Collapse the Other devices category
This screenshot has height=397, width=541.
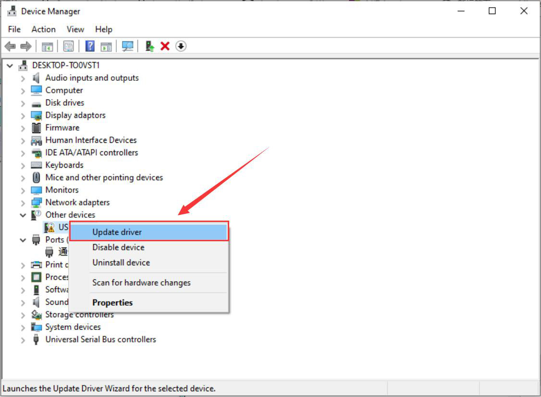23,215
